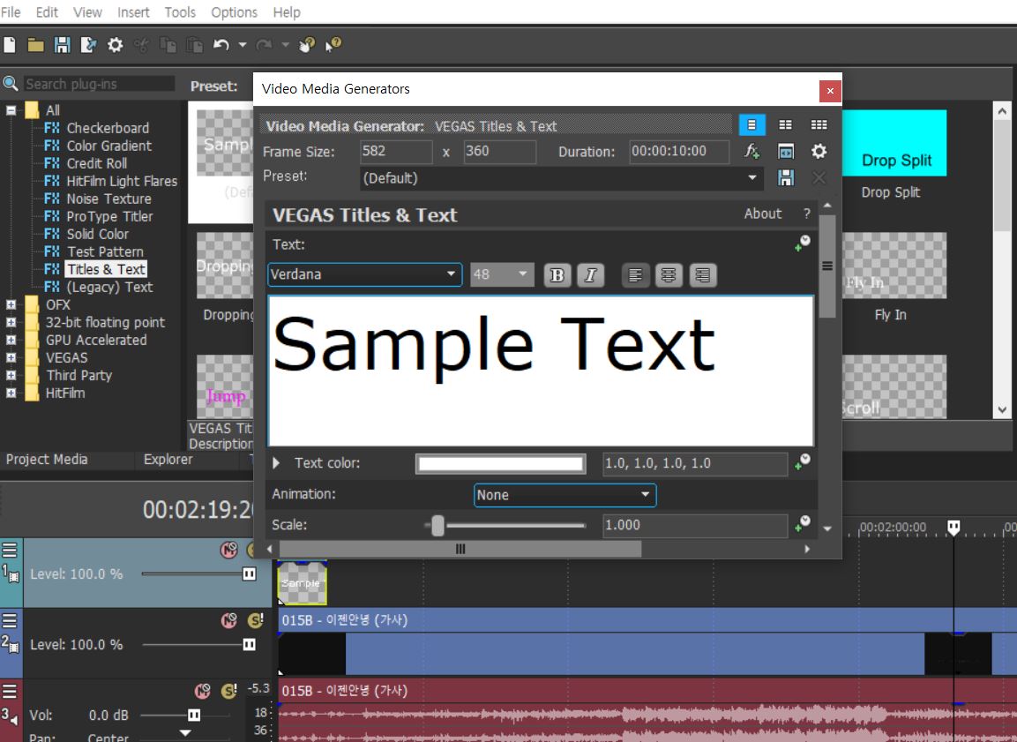This screenshot has height=742, width=1017.
Task: Switch generator to three column view icon
Action: [819, 124]
